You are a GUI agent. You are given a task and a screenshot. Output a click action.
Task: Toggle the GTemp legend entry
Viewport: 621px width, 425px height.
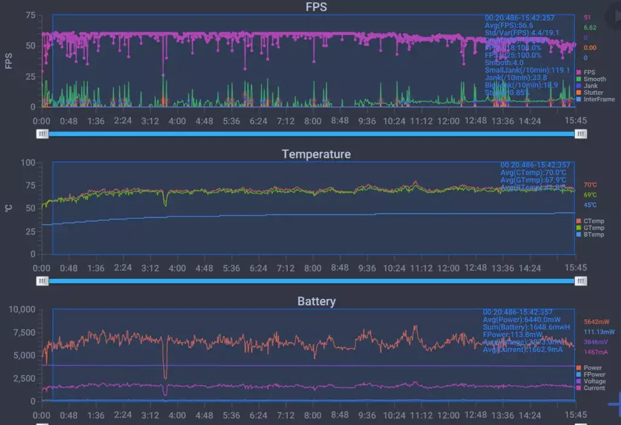590,228
